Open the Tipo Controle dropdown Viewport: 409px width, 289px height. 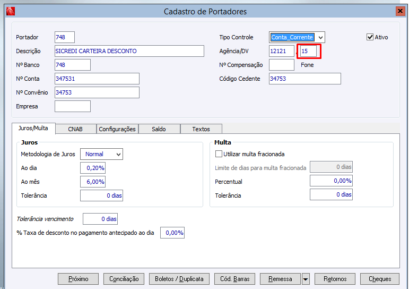(x=320, y=37)
